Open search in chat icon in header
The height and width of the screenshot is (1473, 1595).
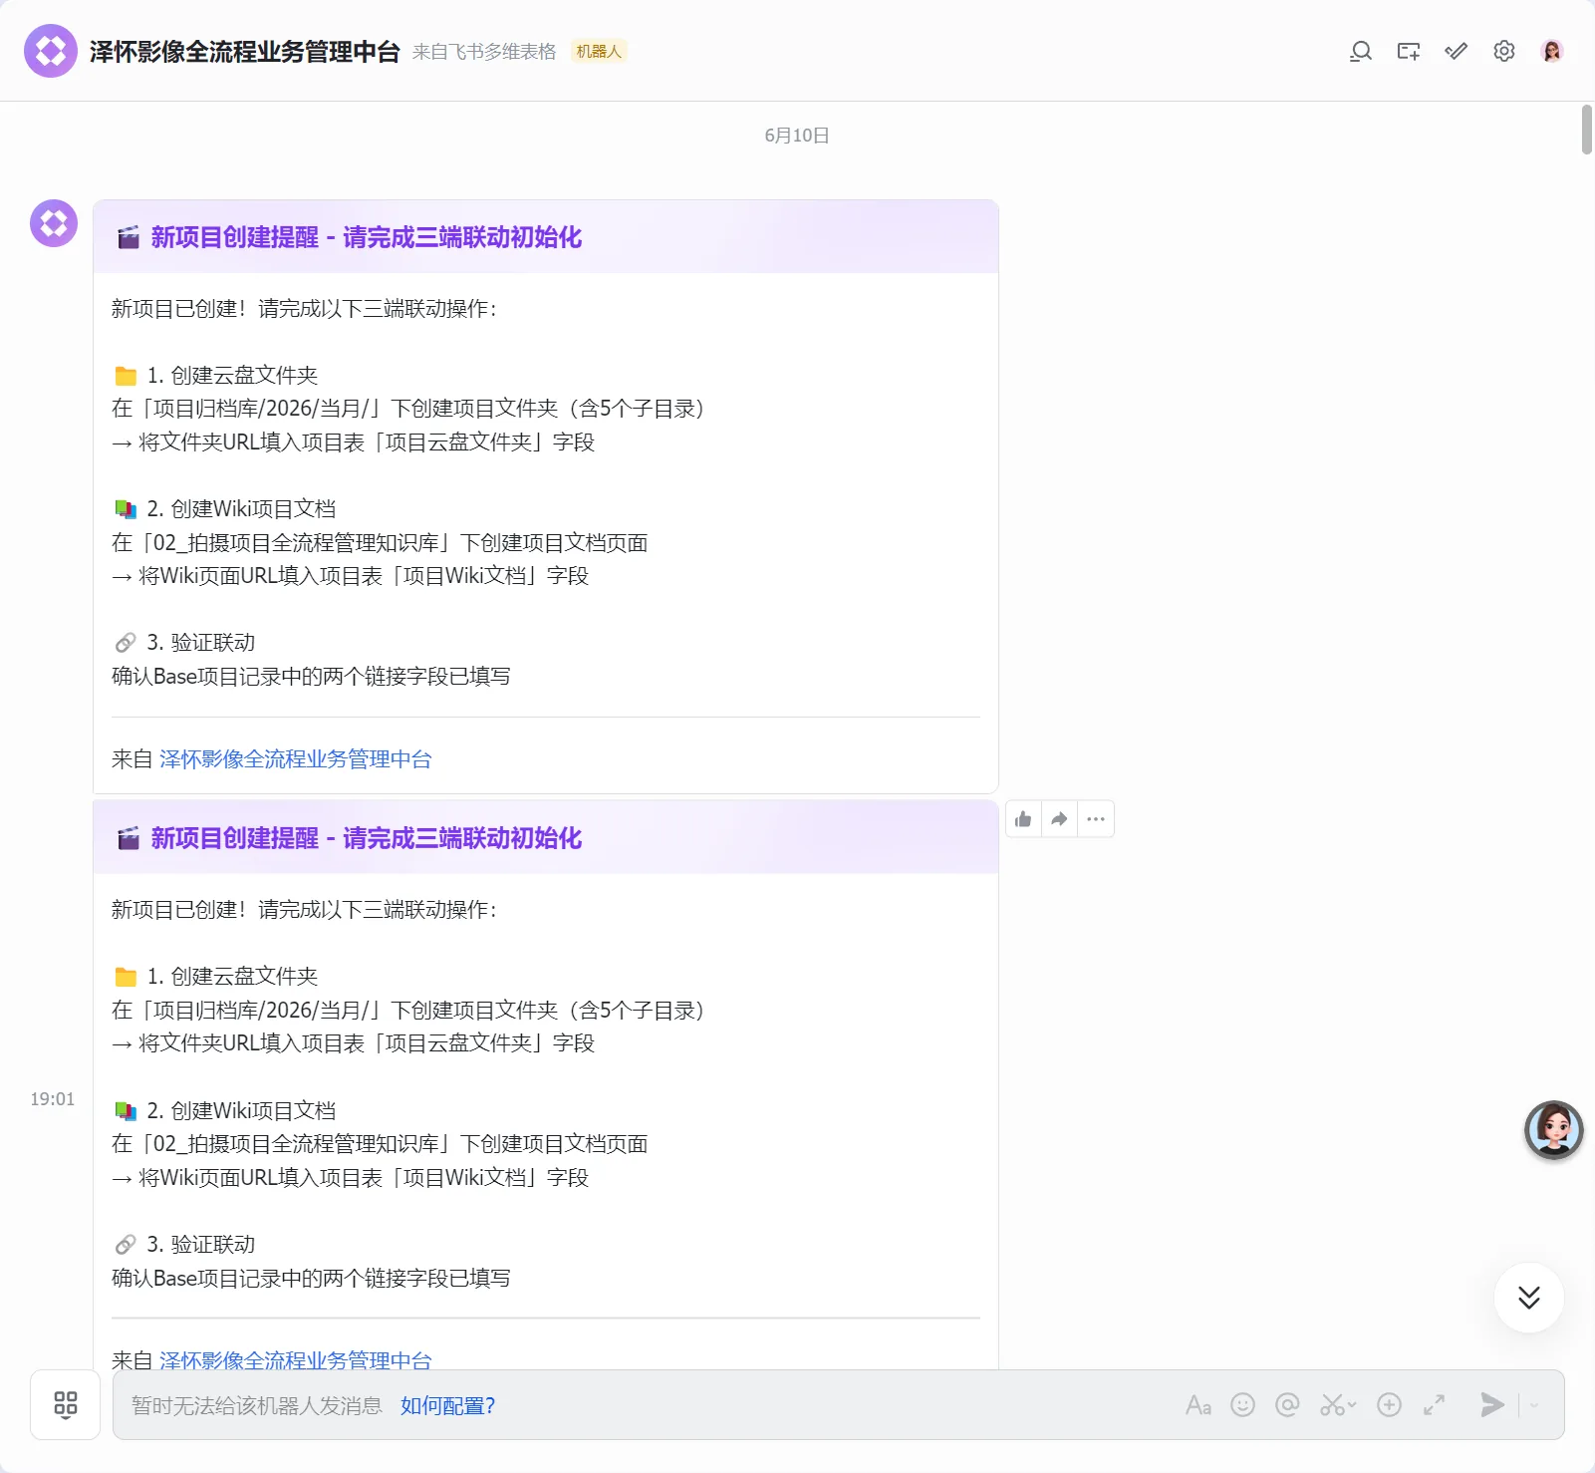tap(1360, 52)
